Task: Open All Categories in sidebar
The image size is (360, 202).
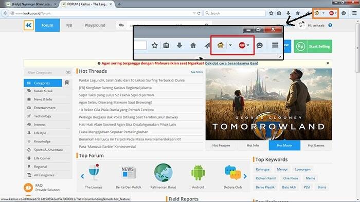Action: click(x=44, y=175)
